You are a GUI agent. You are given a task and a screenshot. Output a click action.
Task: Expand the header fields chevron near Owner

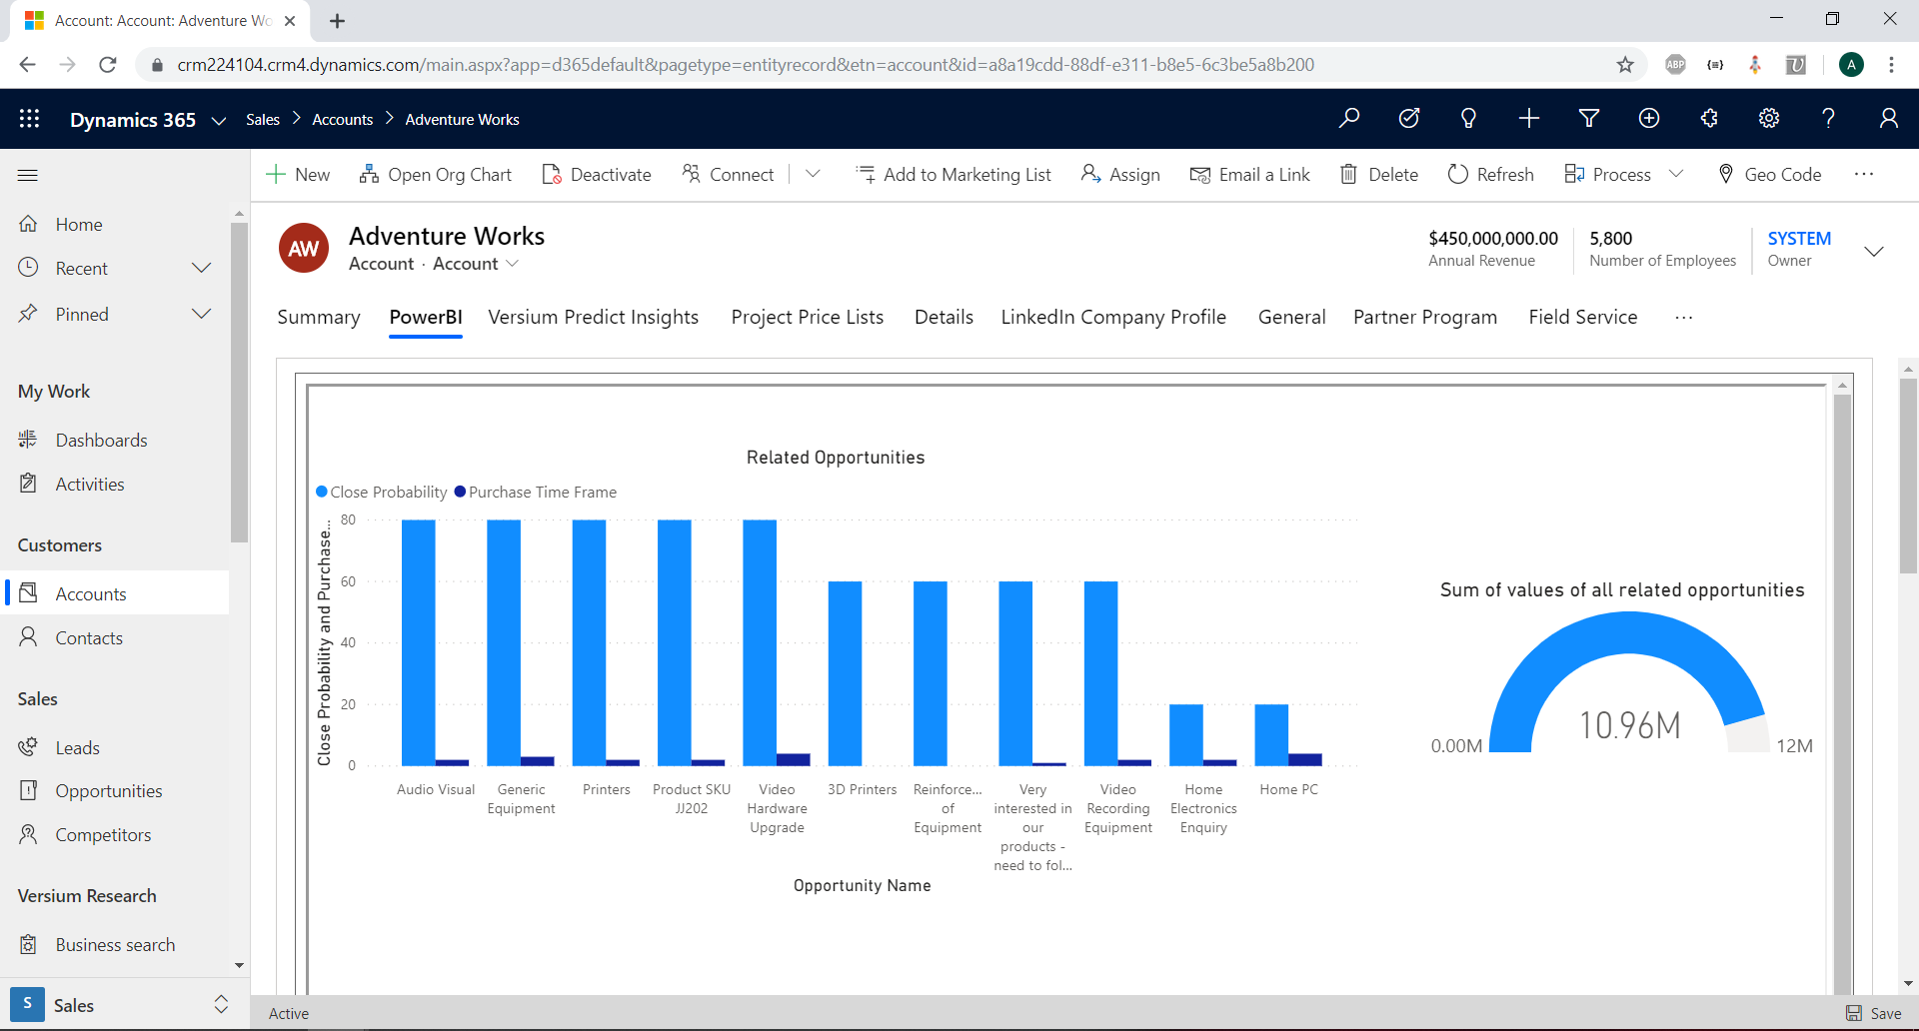click(1874, 251)
